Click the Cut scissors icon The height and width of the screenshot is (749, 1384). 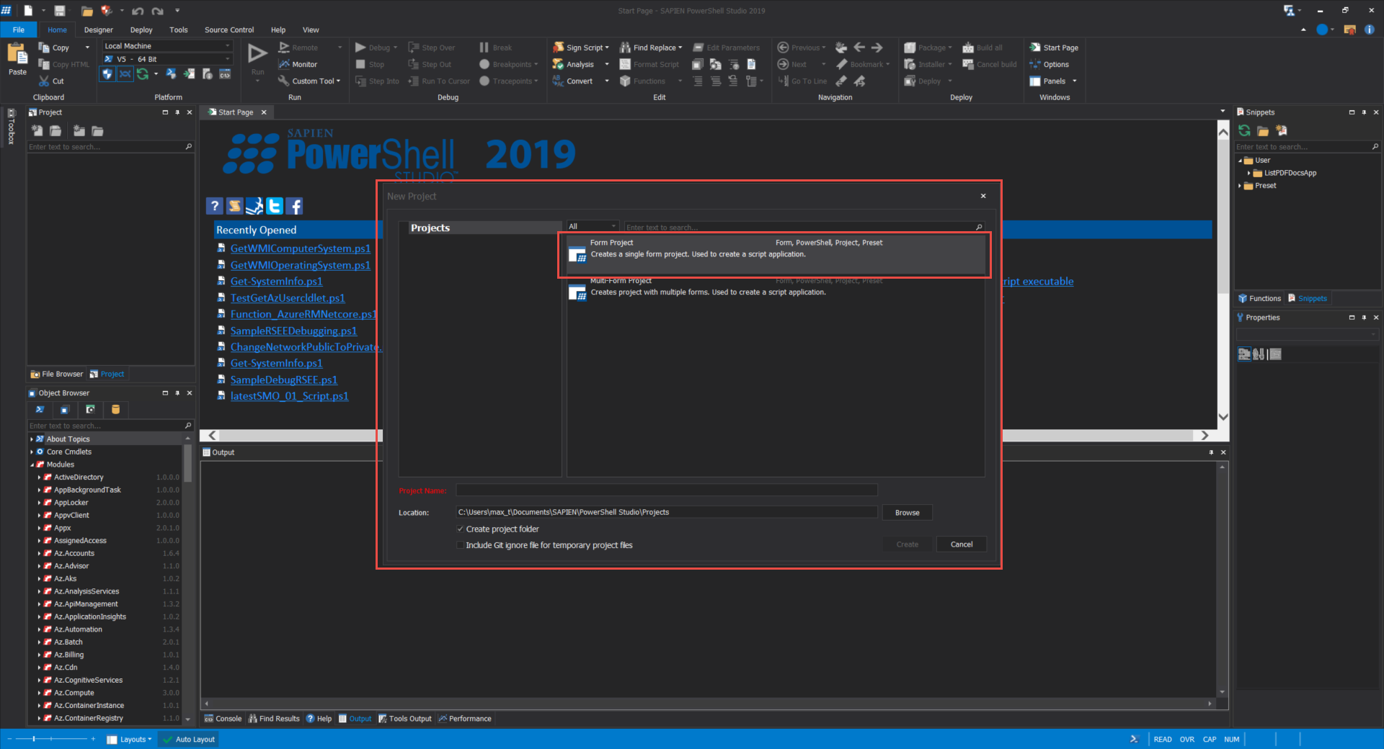click(x=45, y=81)
